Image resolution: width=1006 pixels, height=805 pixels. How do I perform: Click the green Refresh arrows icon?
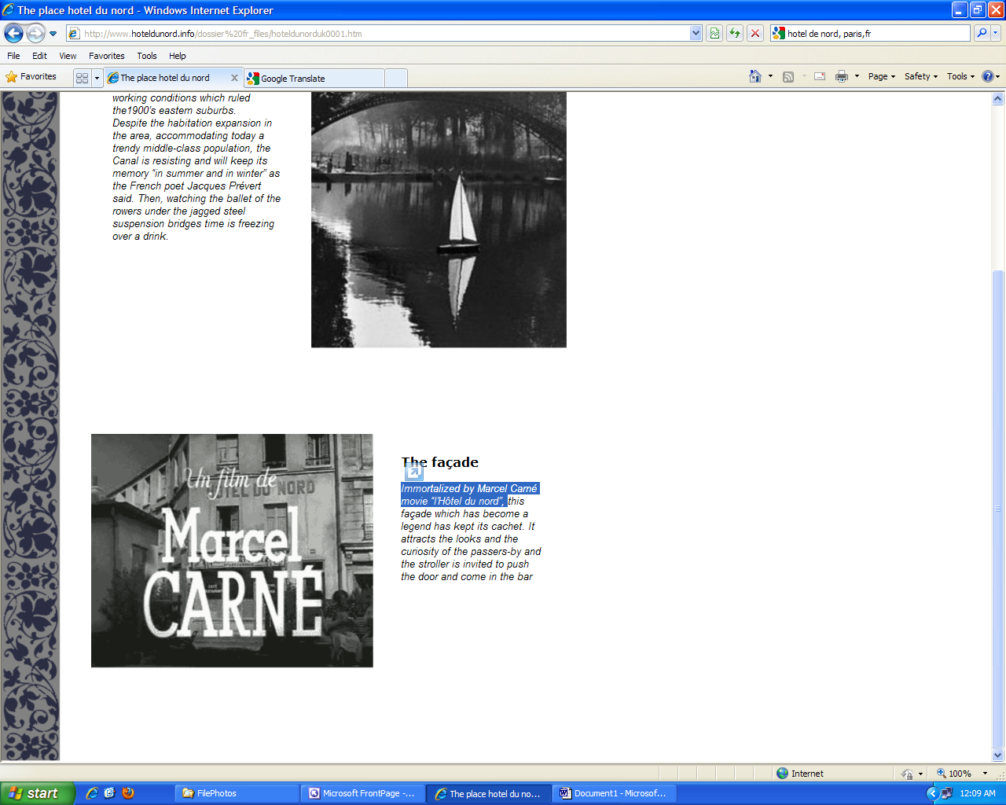click(735, 33)
